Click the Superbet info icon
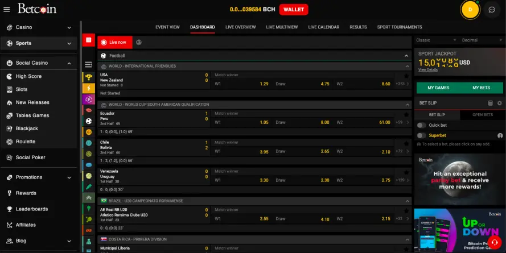This screenshot has height=253, width=506. 500,136
